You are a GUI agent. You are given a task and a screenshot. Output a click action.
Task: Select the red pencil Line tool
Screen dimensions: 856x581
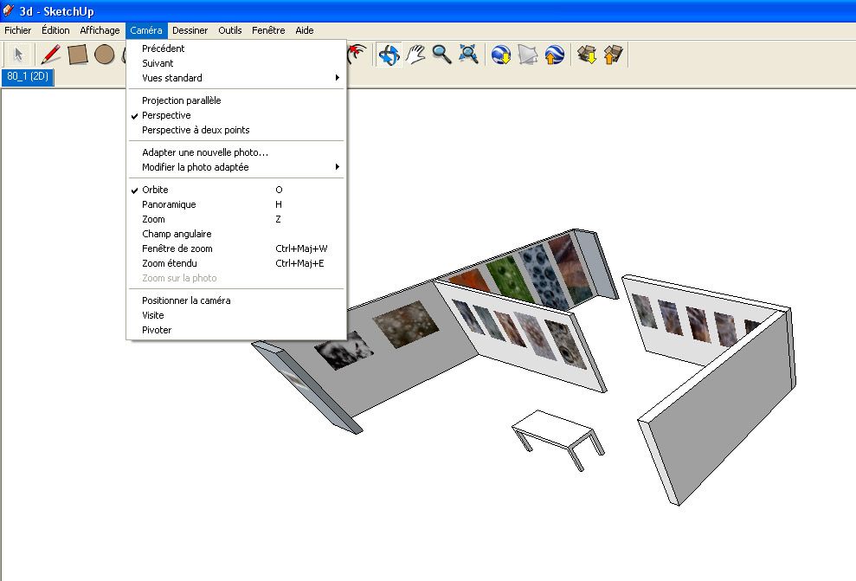pyautogui.click(x=51, y=55)
